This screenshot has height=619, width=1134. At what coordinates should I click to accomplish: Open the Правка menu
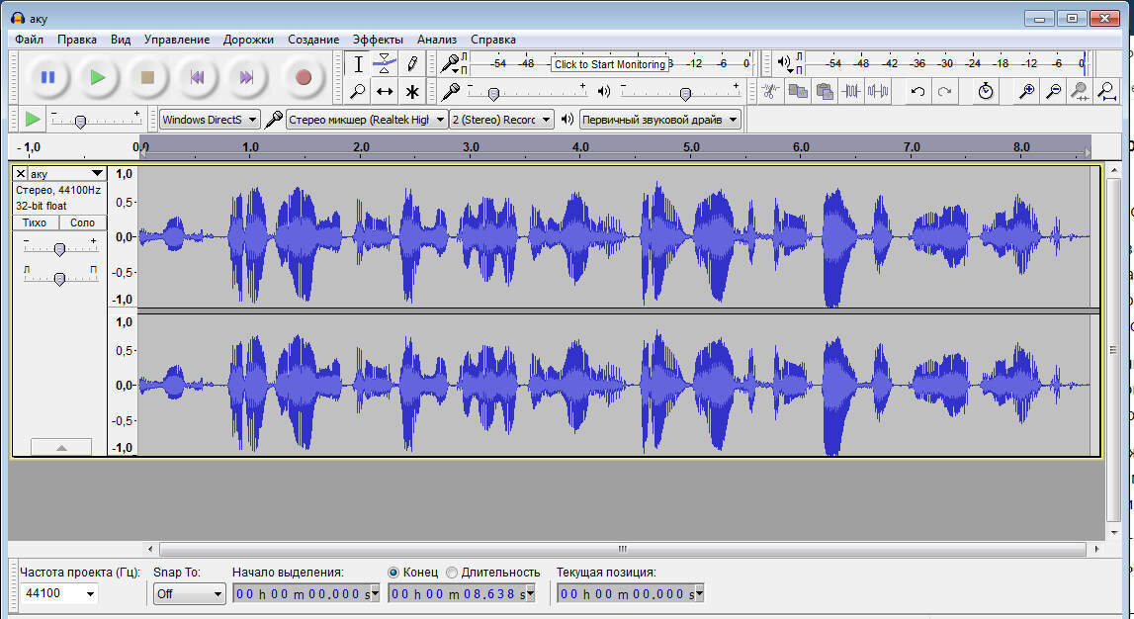[x=77, y=39]
